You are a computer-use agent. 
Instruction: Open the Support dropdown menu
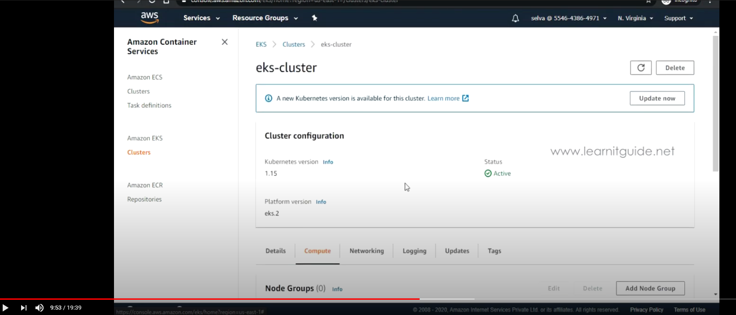click(x=679, y=18)
